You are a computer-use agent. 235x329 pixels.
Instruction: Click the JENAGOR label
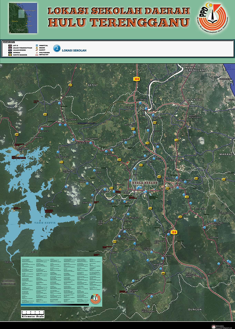click(87, 203)
